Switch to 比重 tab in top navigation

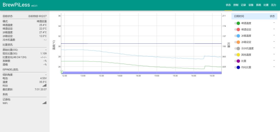pos(266,5)
